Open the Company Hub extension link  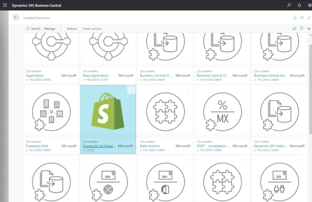37,146
